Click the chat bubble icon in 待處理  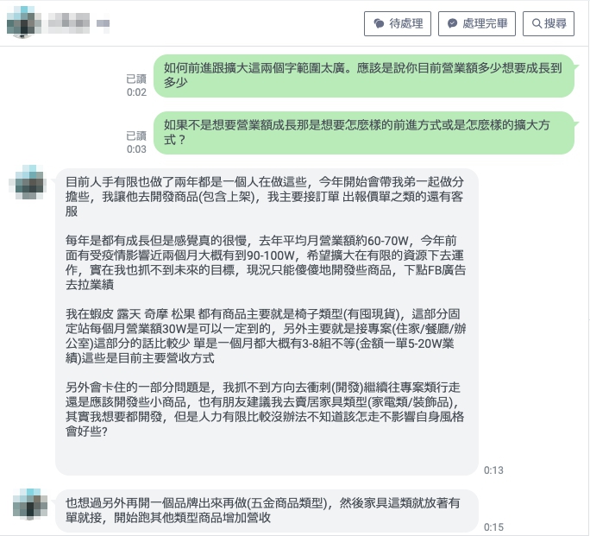tap(379, 23)
